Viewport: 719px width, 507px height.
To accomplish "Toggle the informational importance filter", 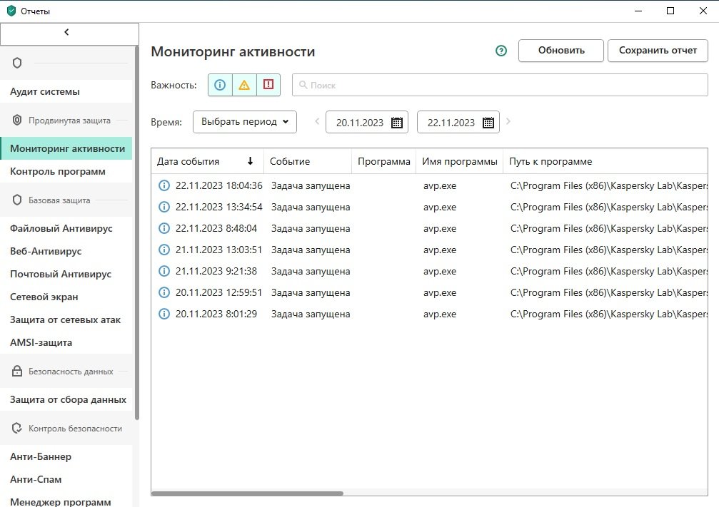I will click(x=220, y=85).
